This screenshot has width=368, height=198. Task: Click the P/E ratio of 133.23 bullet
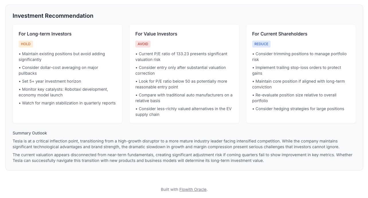click(x=181, y=57)
